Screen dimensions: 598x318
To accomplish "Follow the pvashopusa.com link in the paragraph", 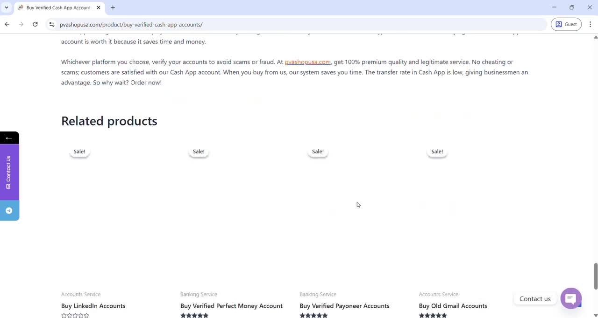I will 307,62.
